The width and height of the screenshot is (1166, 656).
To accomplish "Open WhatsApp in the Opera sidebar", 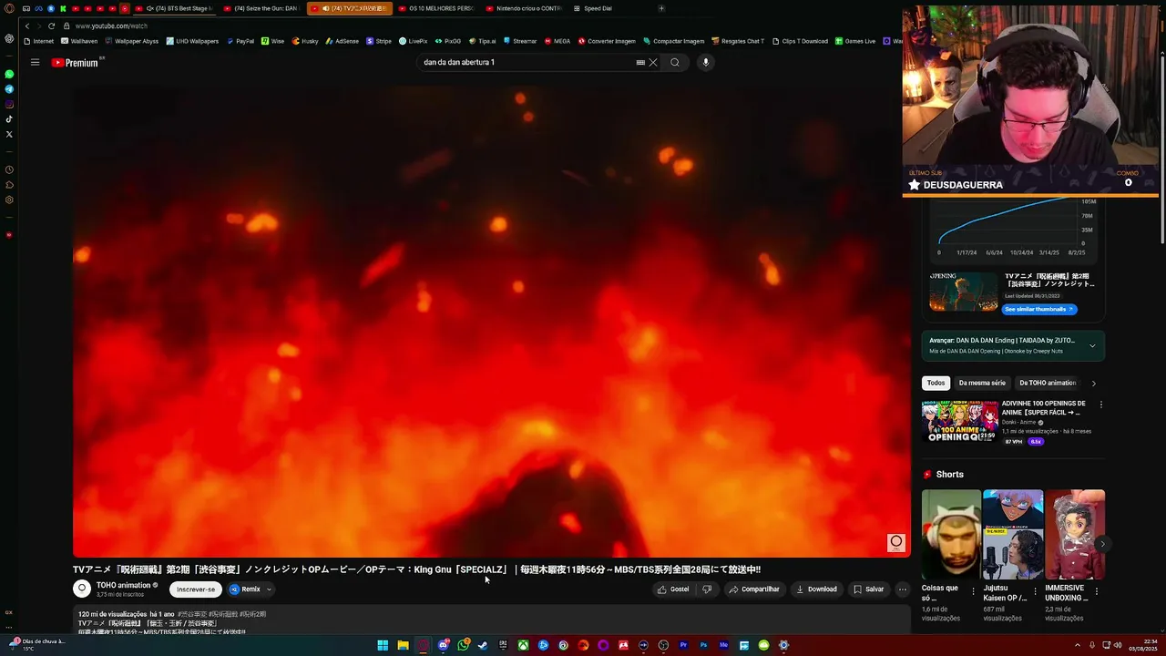I will point(9,74).
